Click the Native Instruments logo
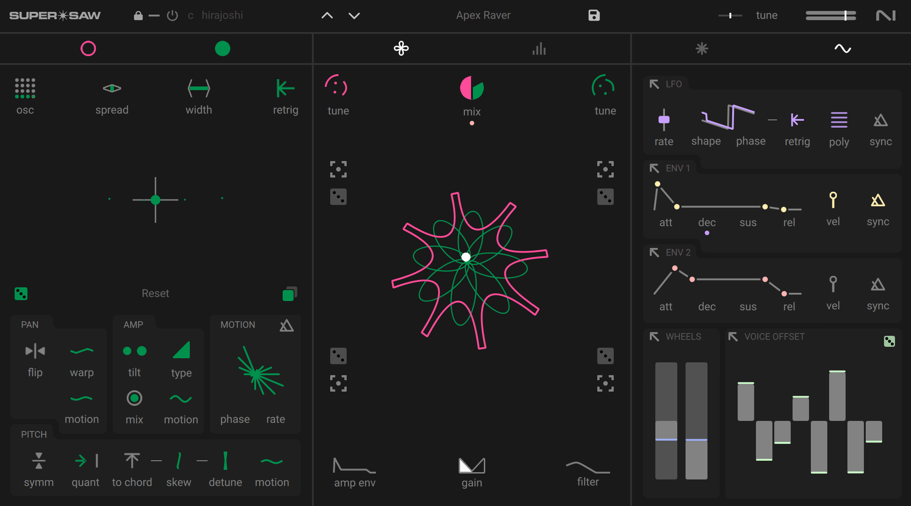 tap(886, 16)
